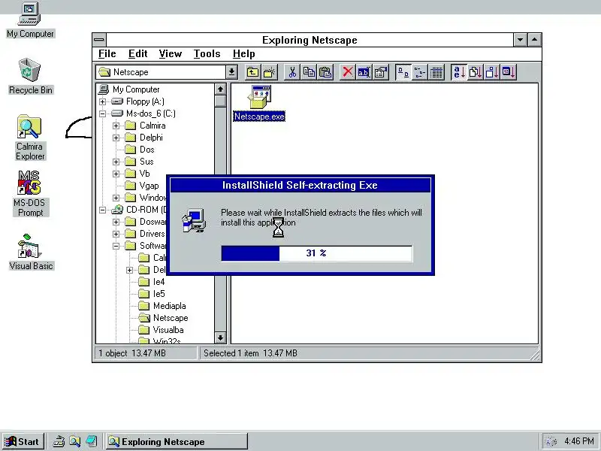Cut the selected file with scissors icon
Viewport: 601px width, 451px height.
[292, 72]
